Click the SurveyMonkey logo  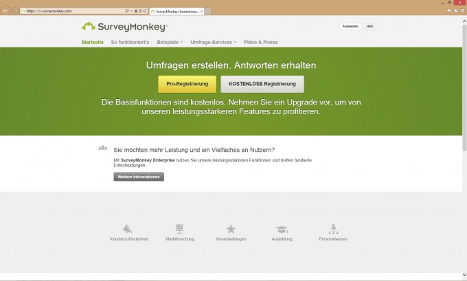click(125, 27)
